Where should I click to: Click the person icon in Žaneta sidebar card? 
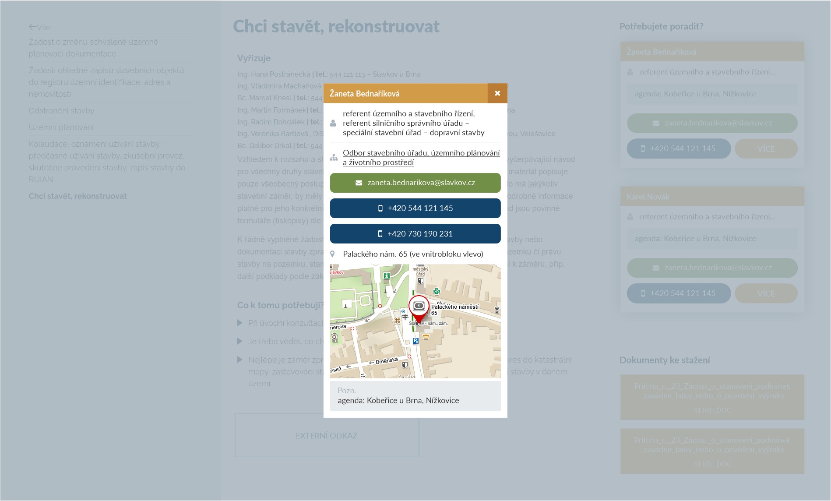click(630, 72)
